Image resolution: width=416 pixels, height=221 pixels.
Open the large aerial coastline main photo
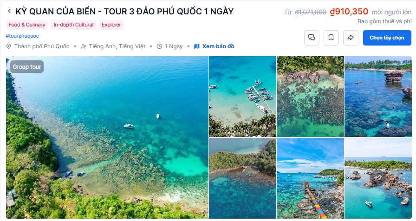(x=107, y=137)
